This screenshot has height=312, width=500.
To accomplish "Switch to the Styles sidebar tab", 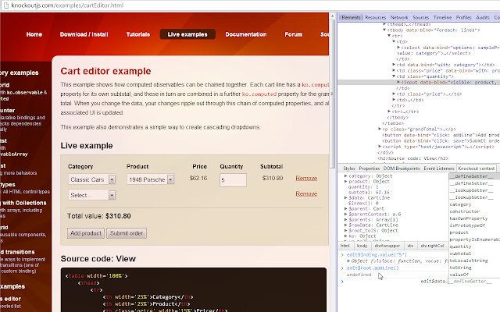I will [x=349, y=168].
